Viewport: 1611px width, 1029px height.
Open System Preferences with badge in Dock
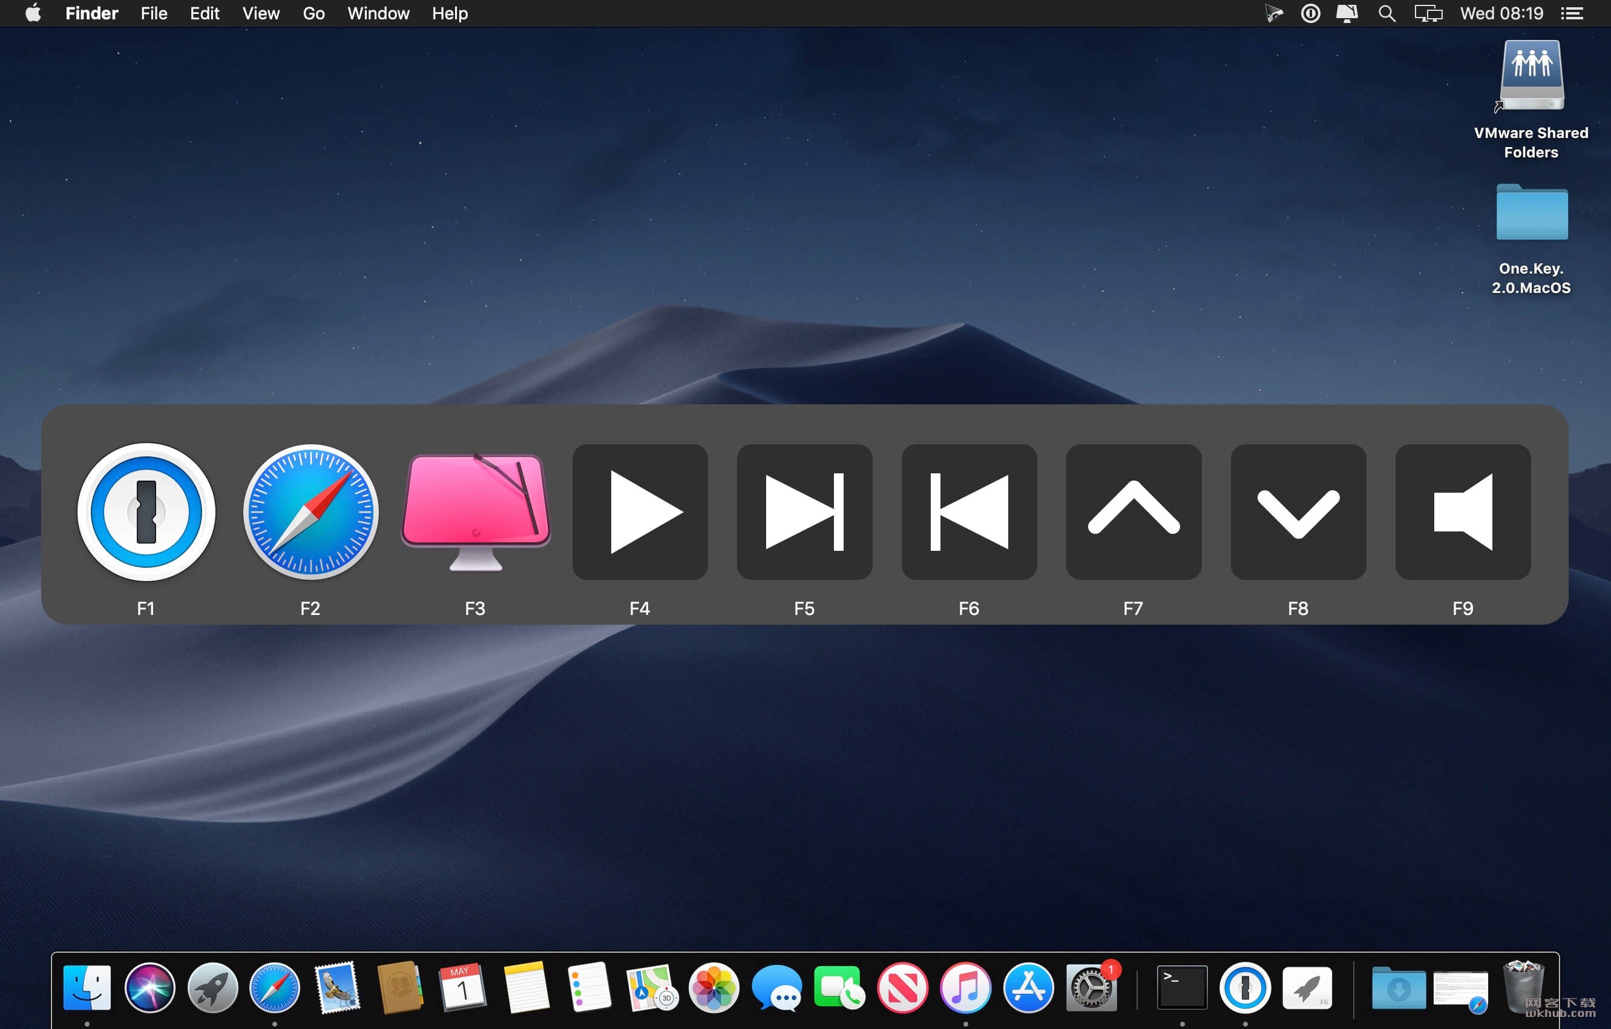pos(1091,987)
